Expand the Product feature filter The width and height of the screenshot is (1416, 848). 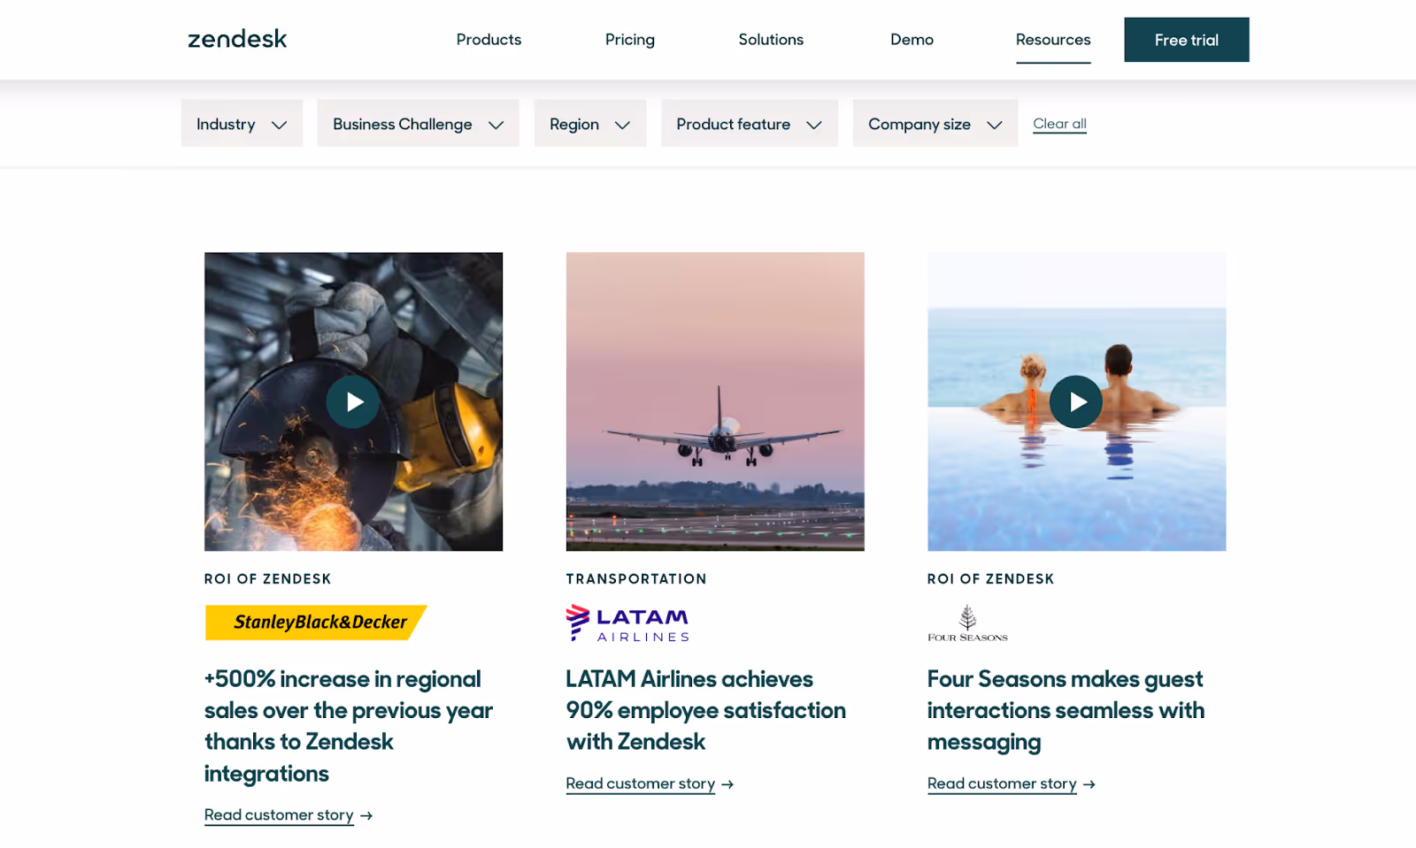(x=750, y=124)
